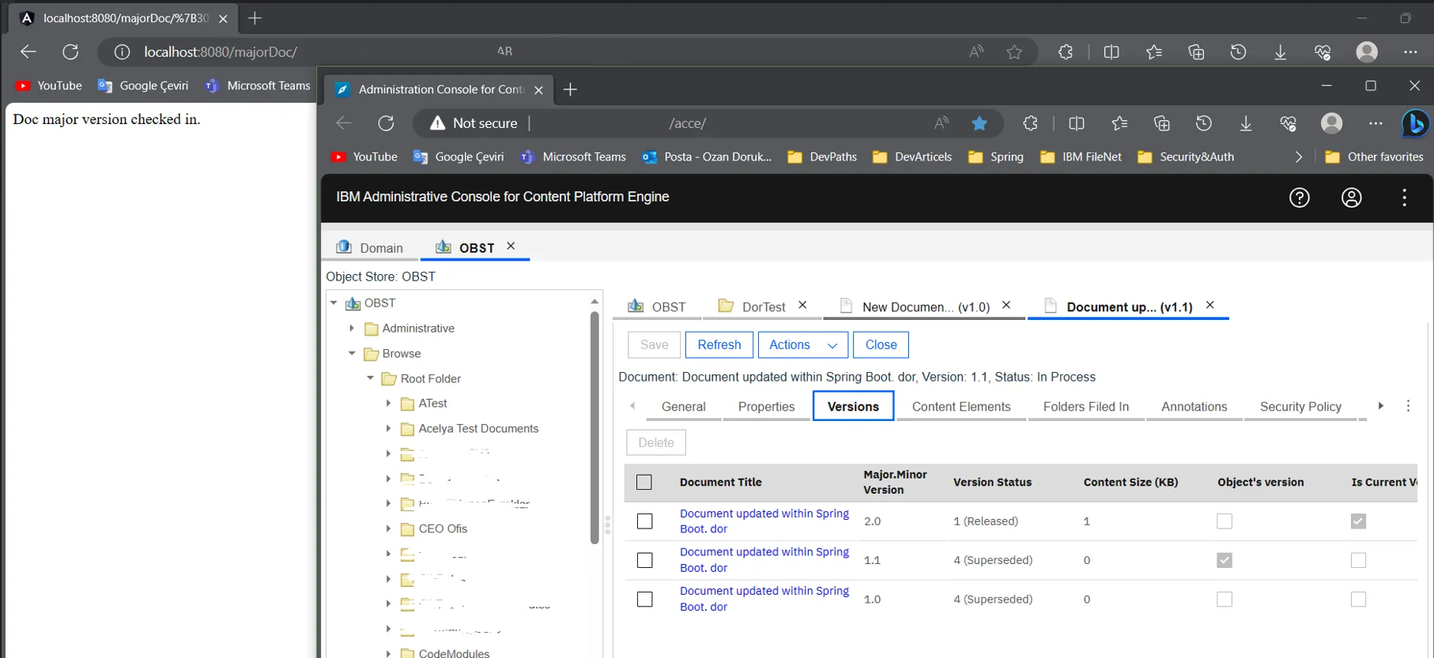Open Downloads icon in front browser toolbar
1434x658 pixels.
click(x=1246, y=123)
